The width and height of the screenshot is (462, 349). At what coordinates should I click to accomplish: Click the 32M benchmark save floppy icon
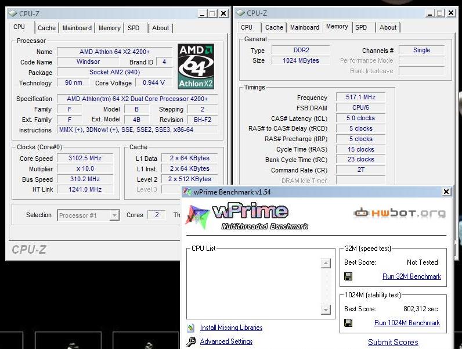[348, 276]
